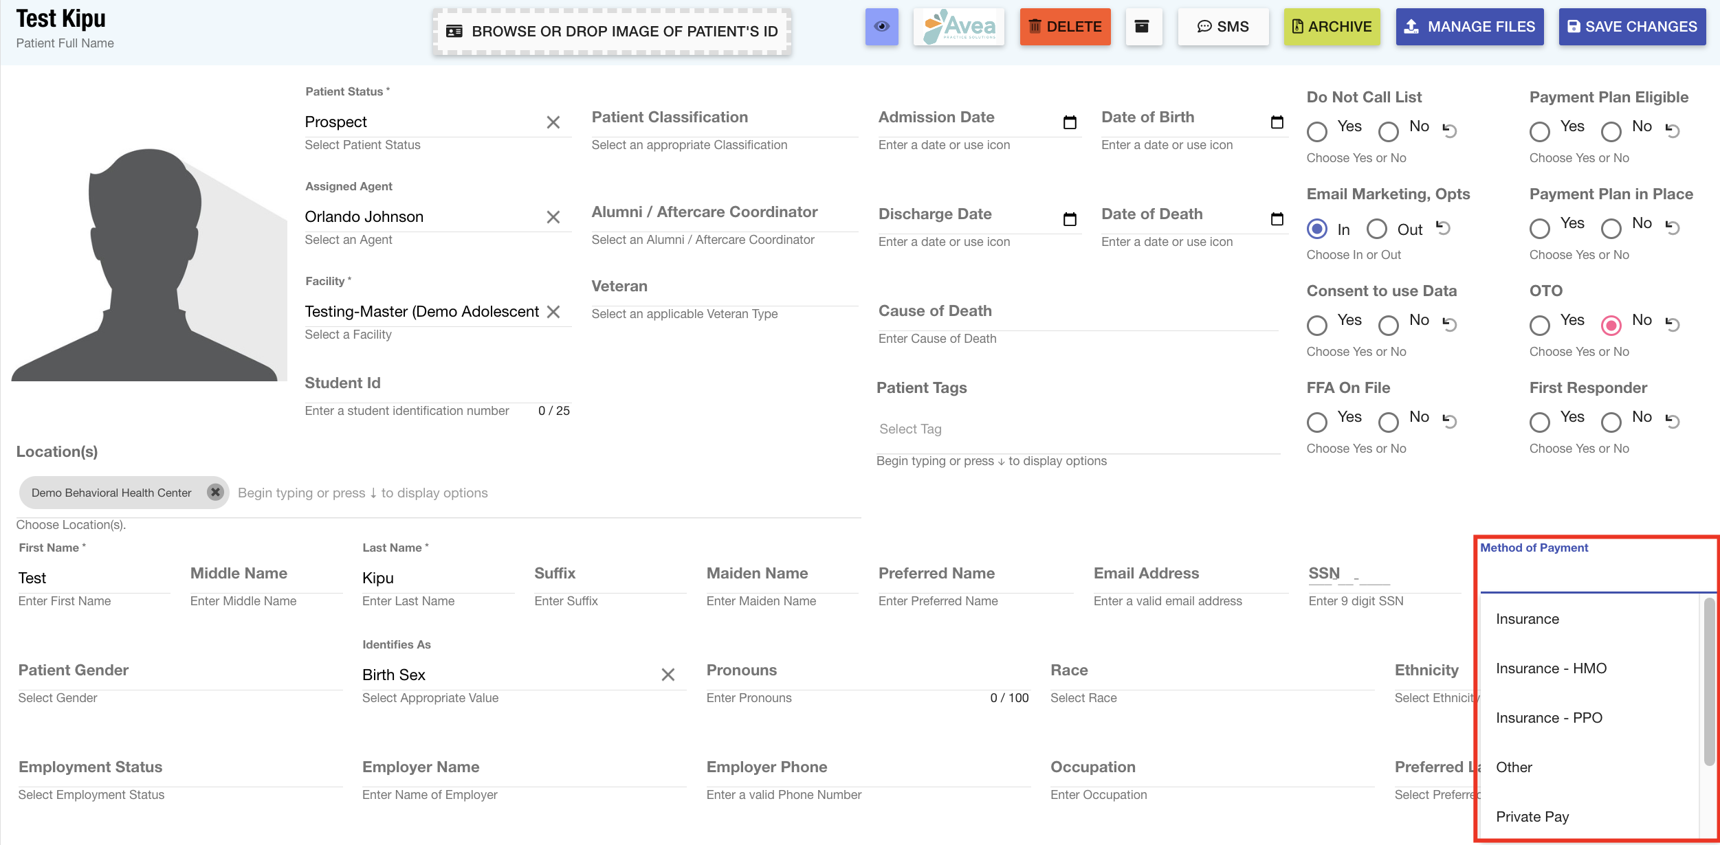Open the Admission Date calendar icon

(x=1070, y=122)
